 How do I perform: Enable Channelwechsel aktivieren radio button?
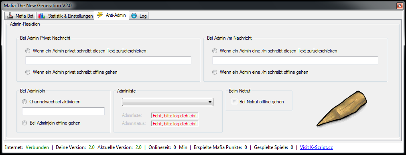point(24,102)
